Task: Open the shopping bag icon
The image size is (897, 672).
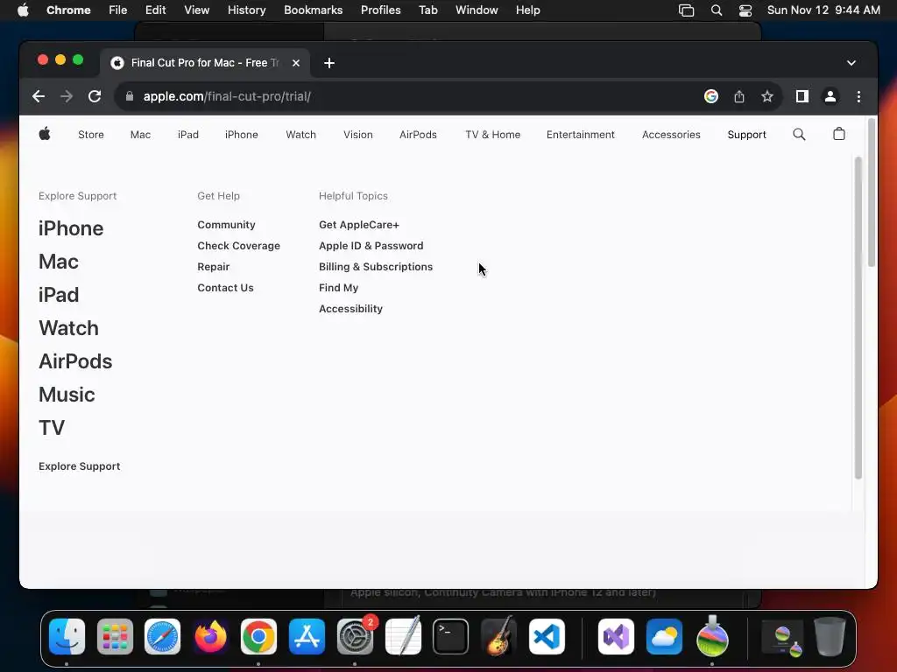Action: [838, 134]
